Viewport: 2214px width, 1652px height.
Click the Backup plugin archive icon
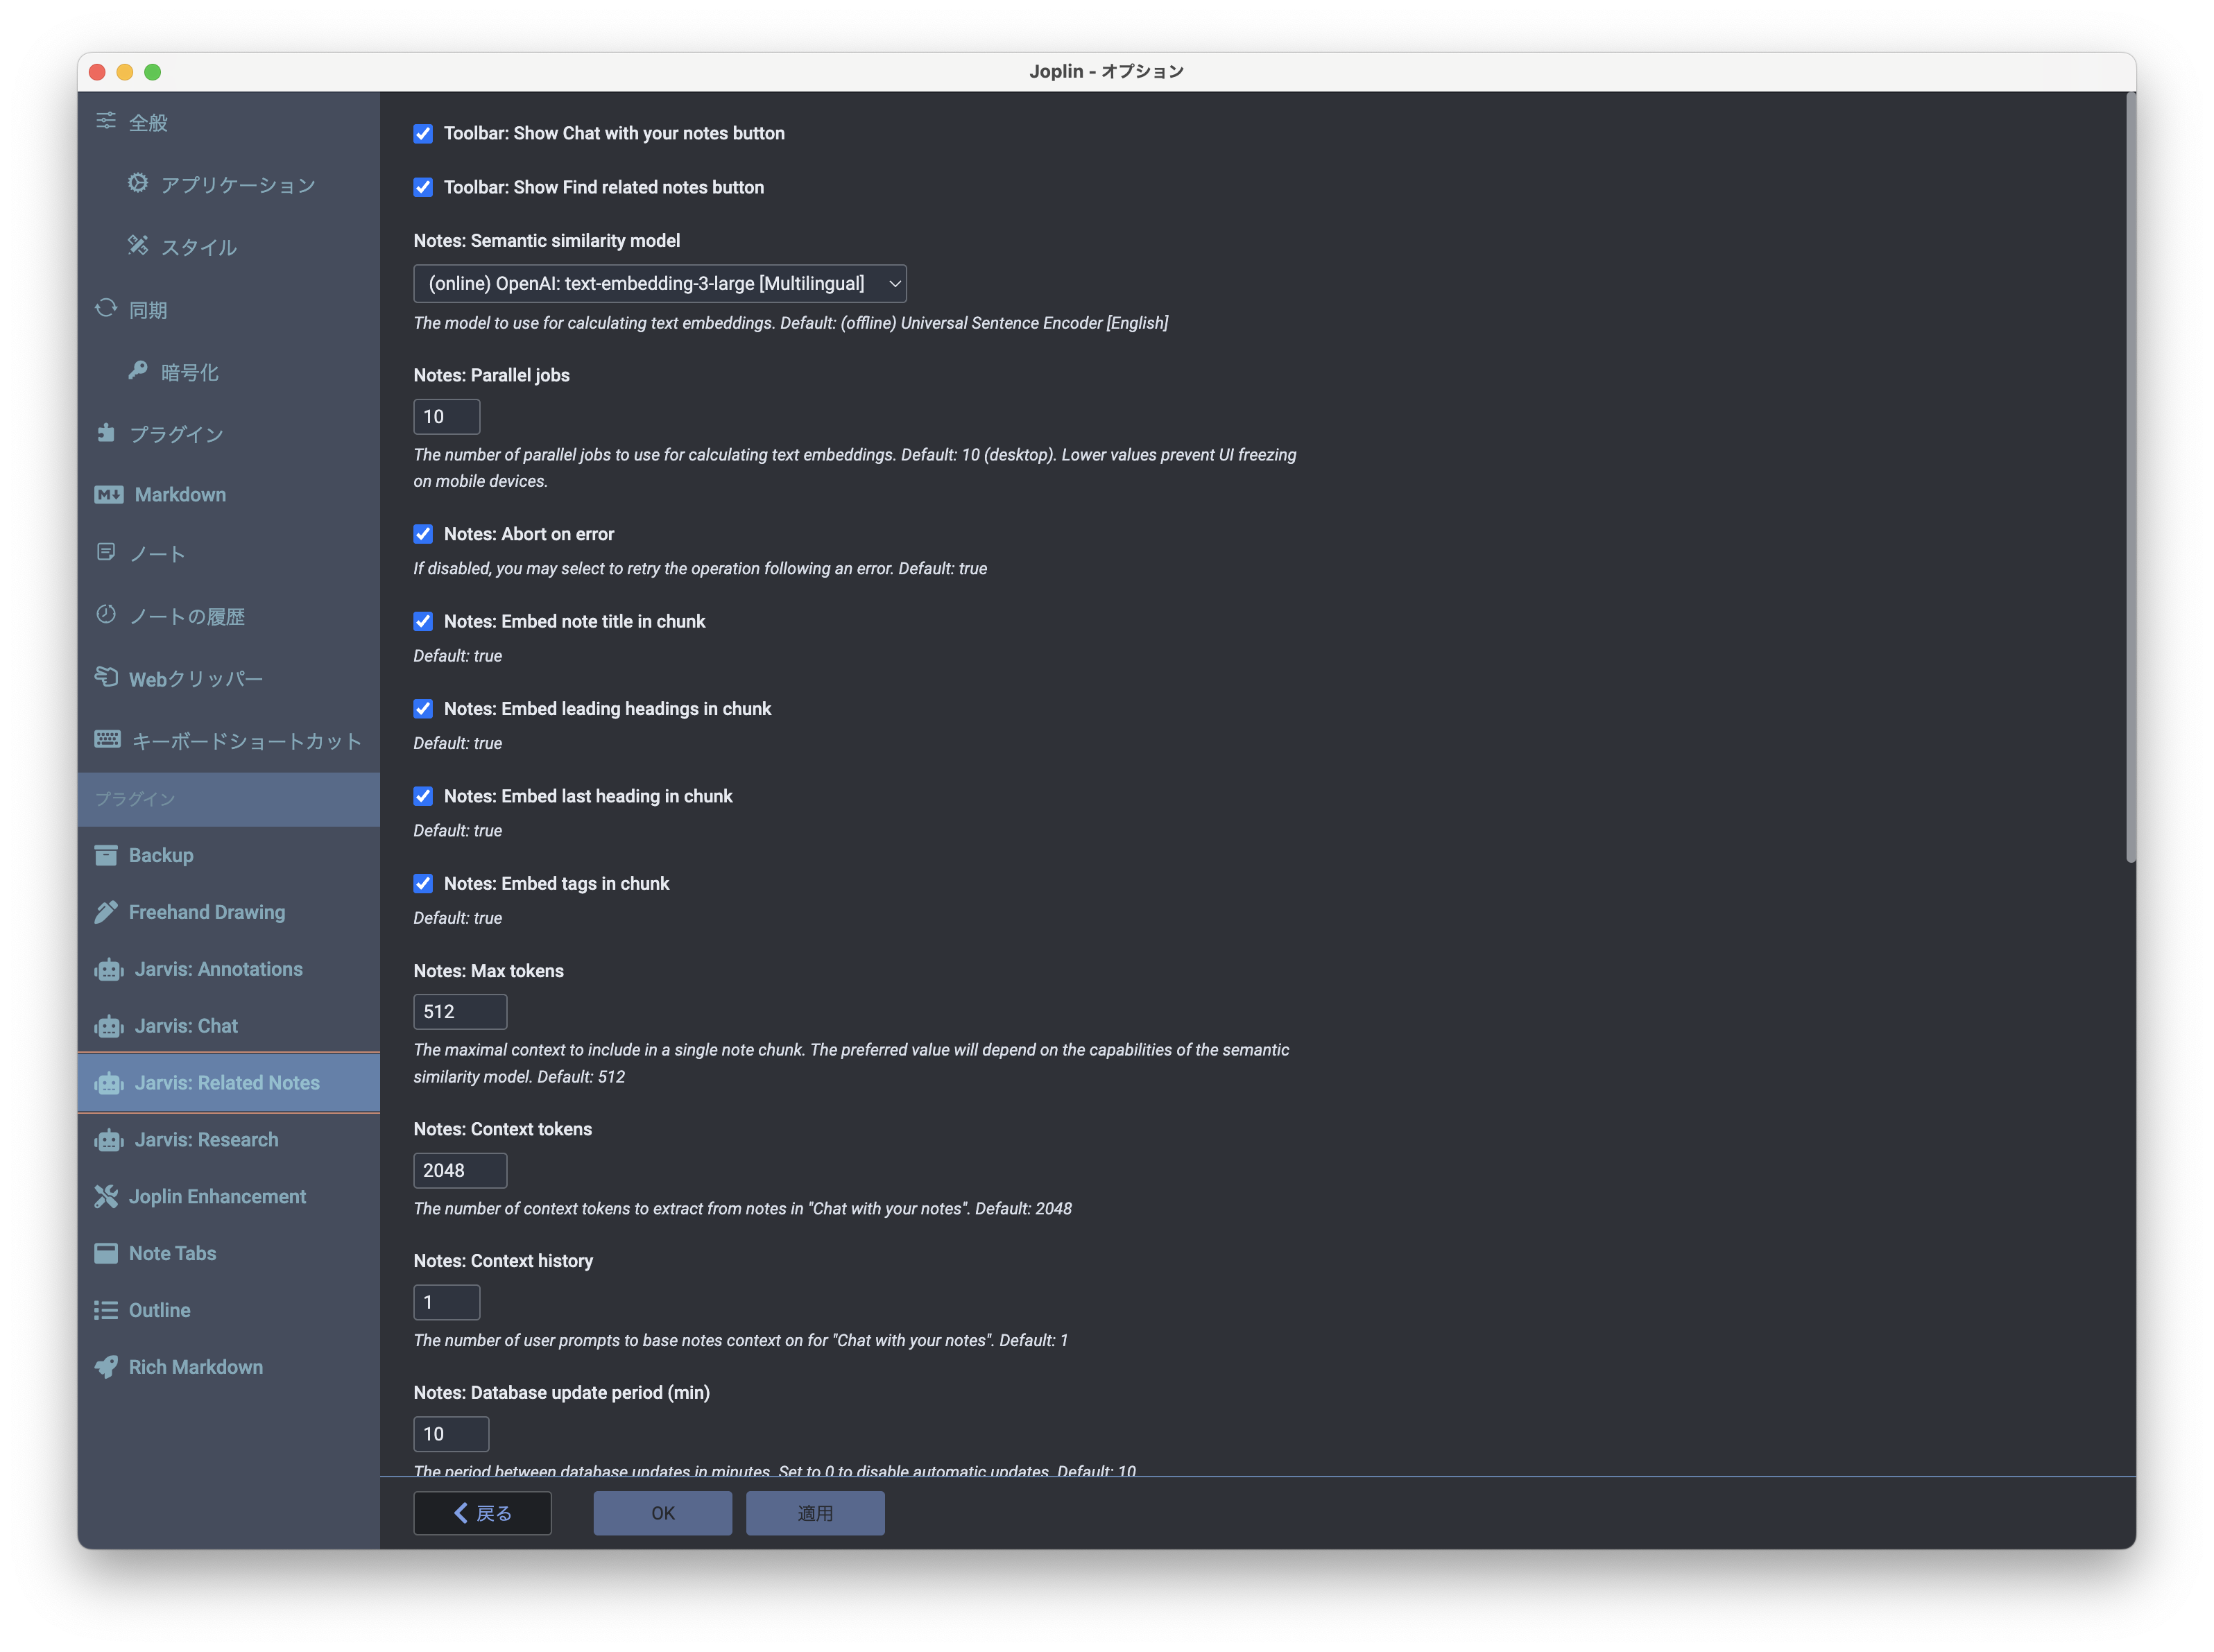click(x=106, y=856)
